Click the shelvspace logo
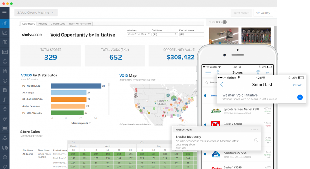 click(x=32, y=35)
